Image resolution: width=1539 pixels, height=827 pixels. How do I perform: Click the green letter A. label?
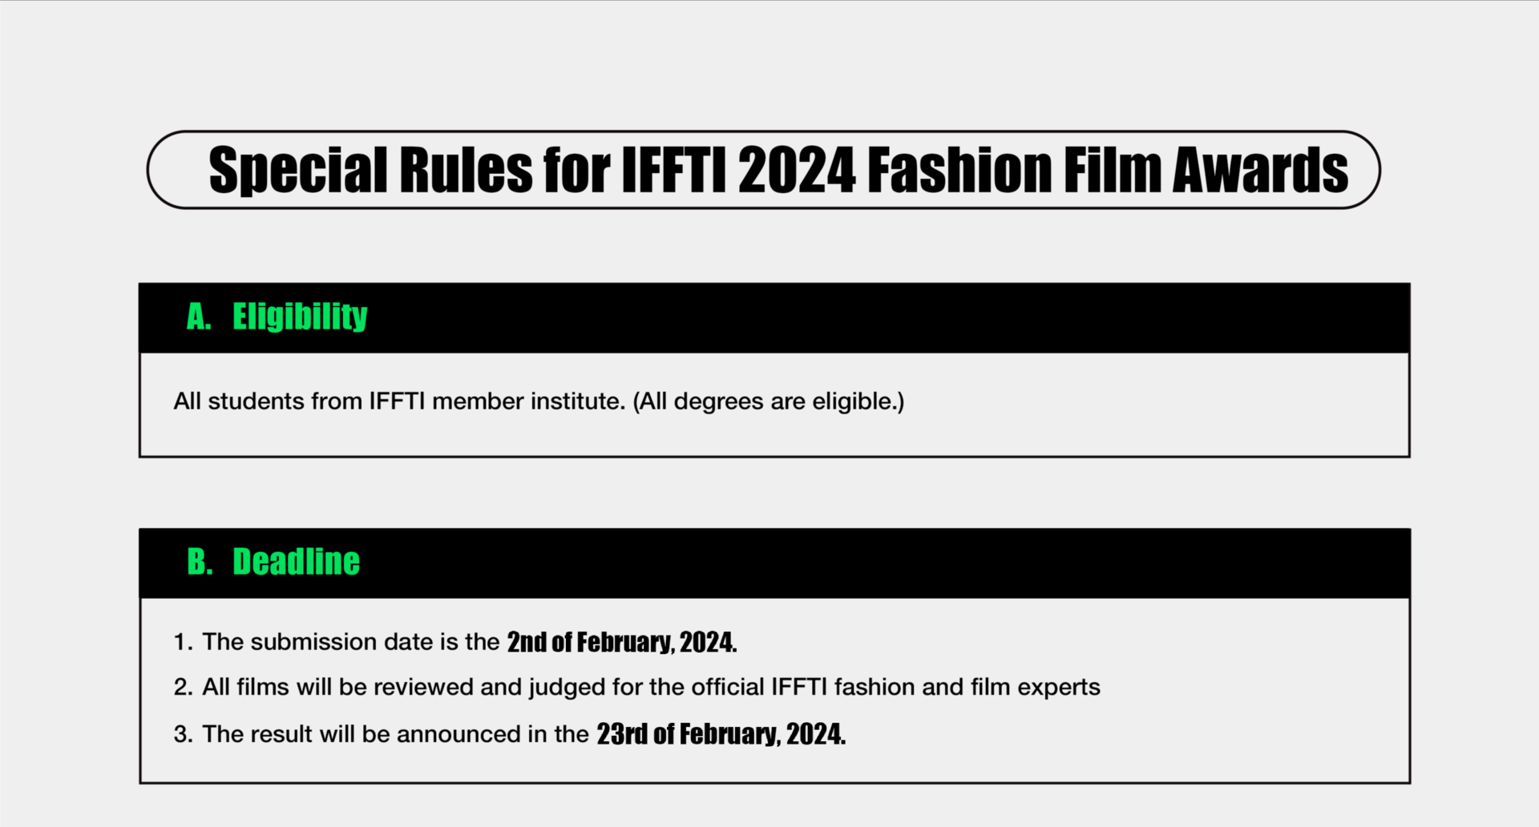pyautogui.click(x=199, y=317)
